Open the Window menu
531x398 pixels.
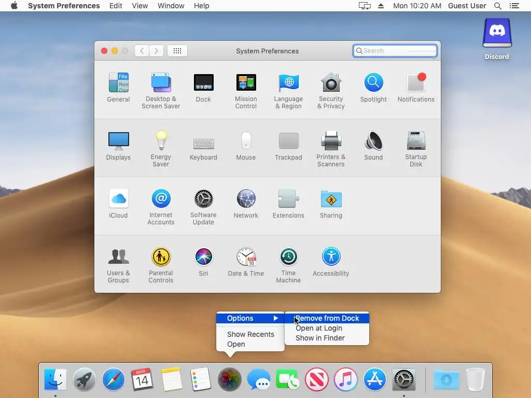171,6
